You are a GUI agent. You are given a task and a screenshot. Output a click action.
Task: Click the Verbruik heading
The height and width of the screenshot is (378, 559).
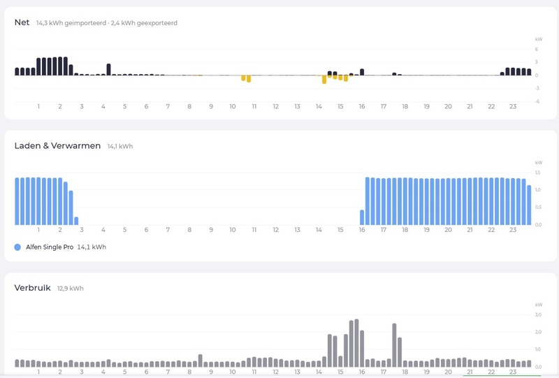(x=32, y=288)
